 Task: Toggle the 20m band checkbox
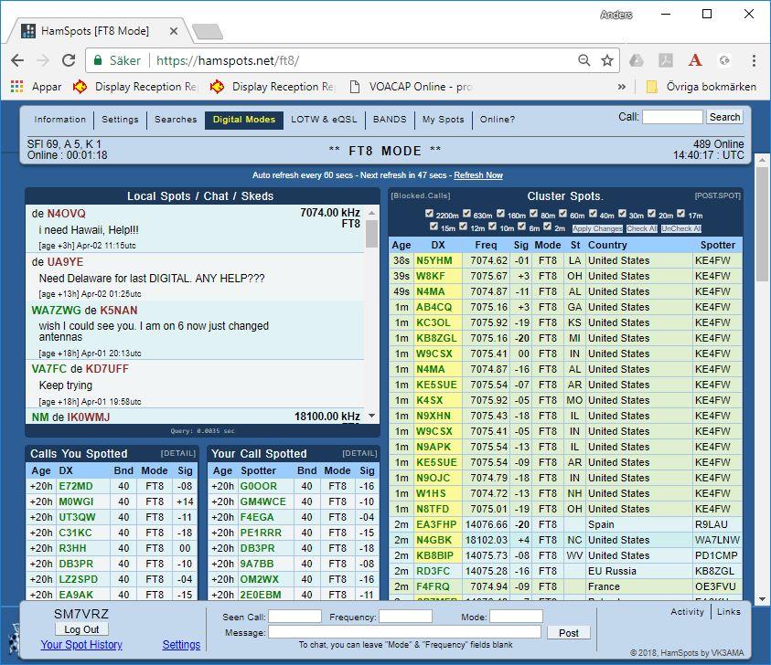coord(651,213)
